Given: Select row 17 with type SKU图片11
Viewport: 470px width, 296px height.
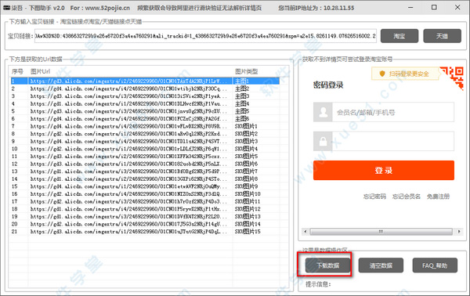Looking at the screenshot, I should coord(145,201).
